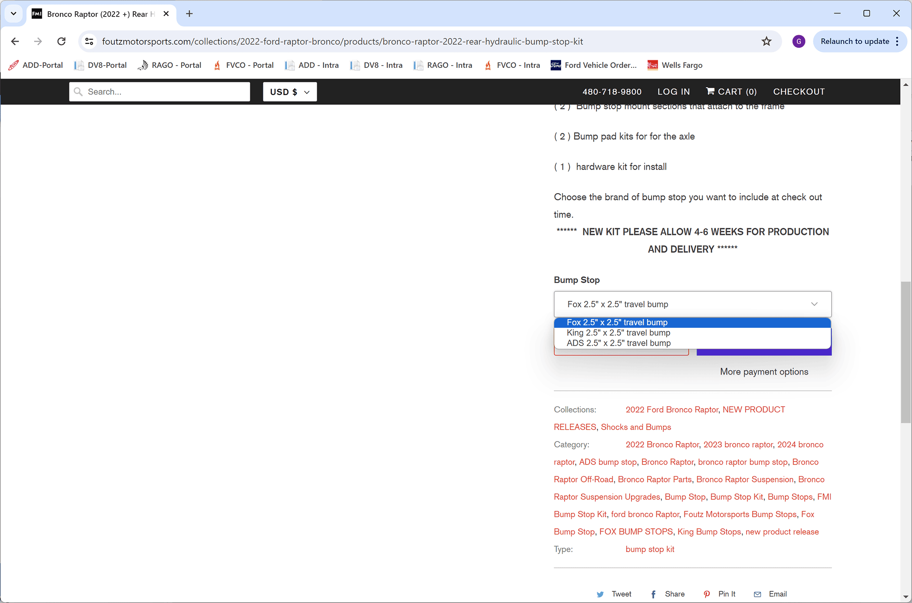Viewport: 912px width, 603px height.
Task: View site information icon in address bar
Action: tap(89, 41)
